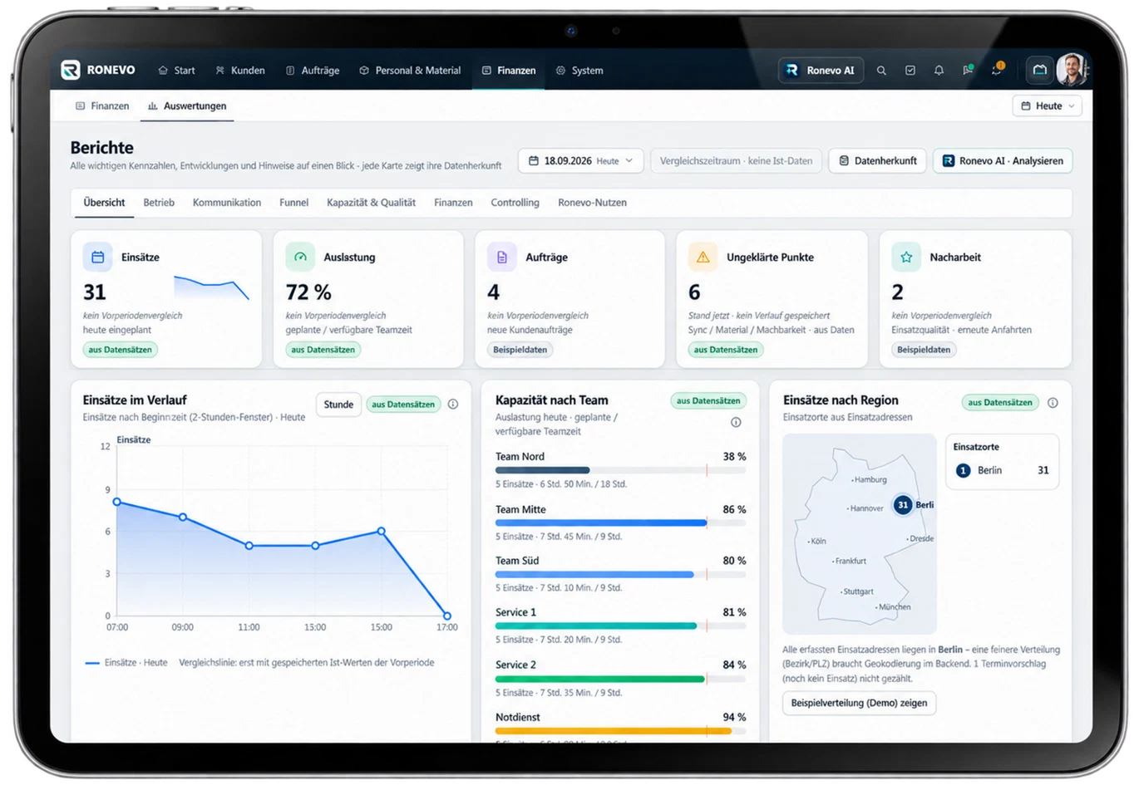Open the System menu in navbar
The width and height of the screenshot is (1139, 790).
[x=579, y=71]
